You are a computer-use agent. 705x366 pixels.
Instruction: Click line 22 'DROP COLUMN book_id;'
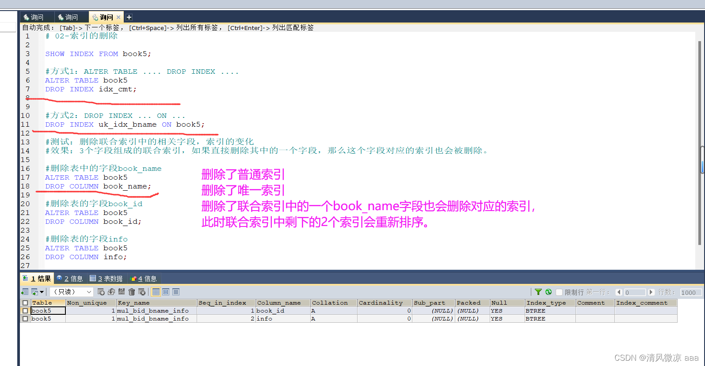point(93,222)
